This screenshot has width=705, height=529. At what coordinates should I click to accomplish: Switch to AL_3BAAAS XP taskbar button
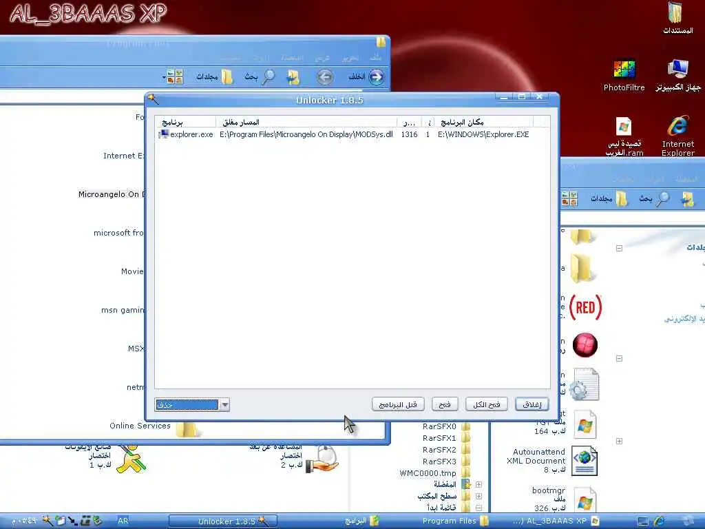point(556,521)
